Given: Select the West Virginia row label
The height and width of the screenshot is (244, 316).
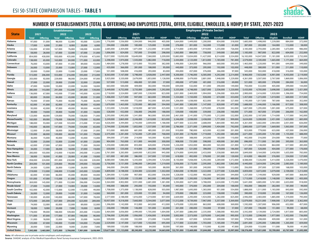Looking at the screenshot, I should click(x=14, y=219).
